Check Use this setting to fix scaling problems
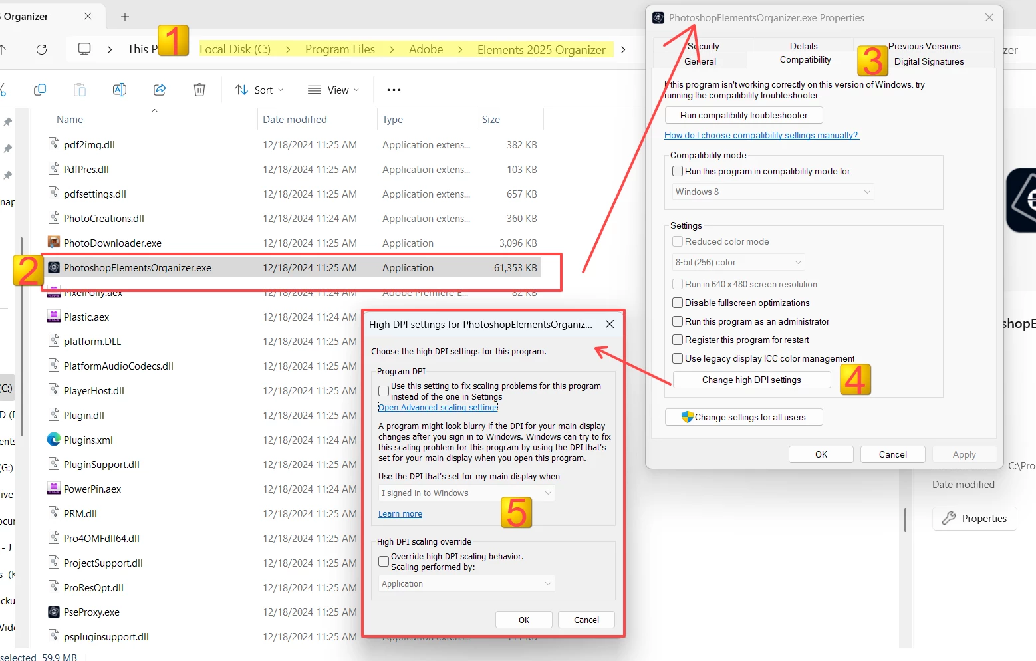This screenshot has height=661, width=1036. tap(384, 391)
